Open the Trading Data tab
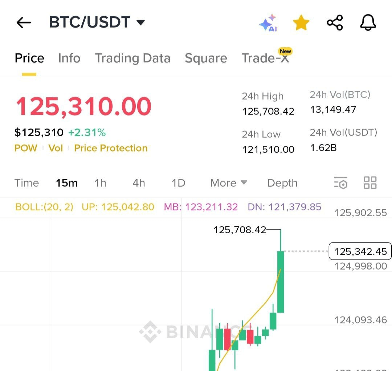This screenshot has width=392, height=371. 132,58
